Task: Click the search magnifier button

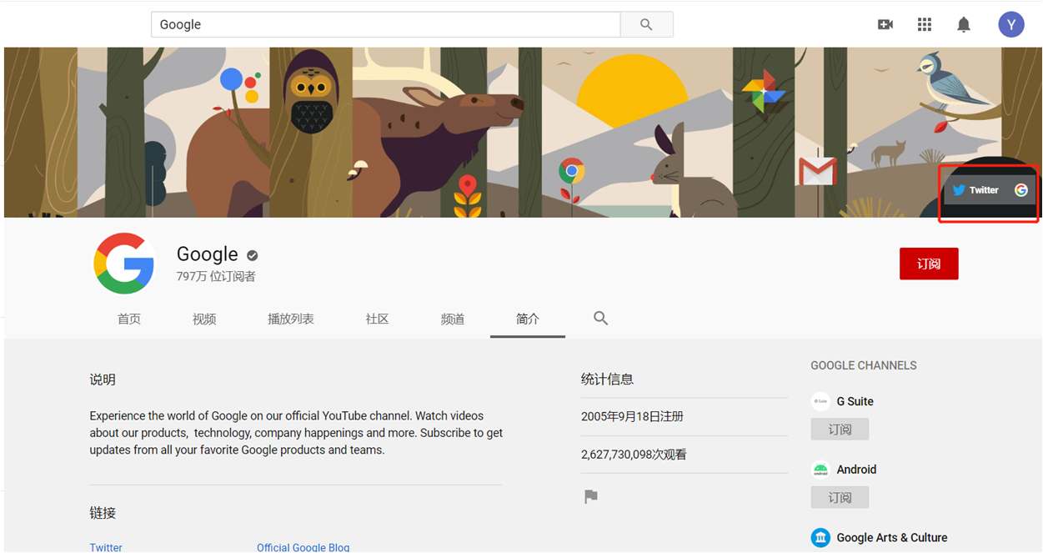Action: tap(646, 25)
